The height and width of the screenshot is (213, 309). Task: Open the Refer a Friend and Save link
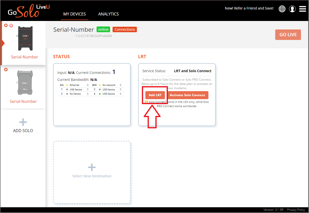pyautogui.click(x=249, y=8)
